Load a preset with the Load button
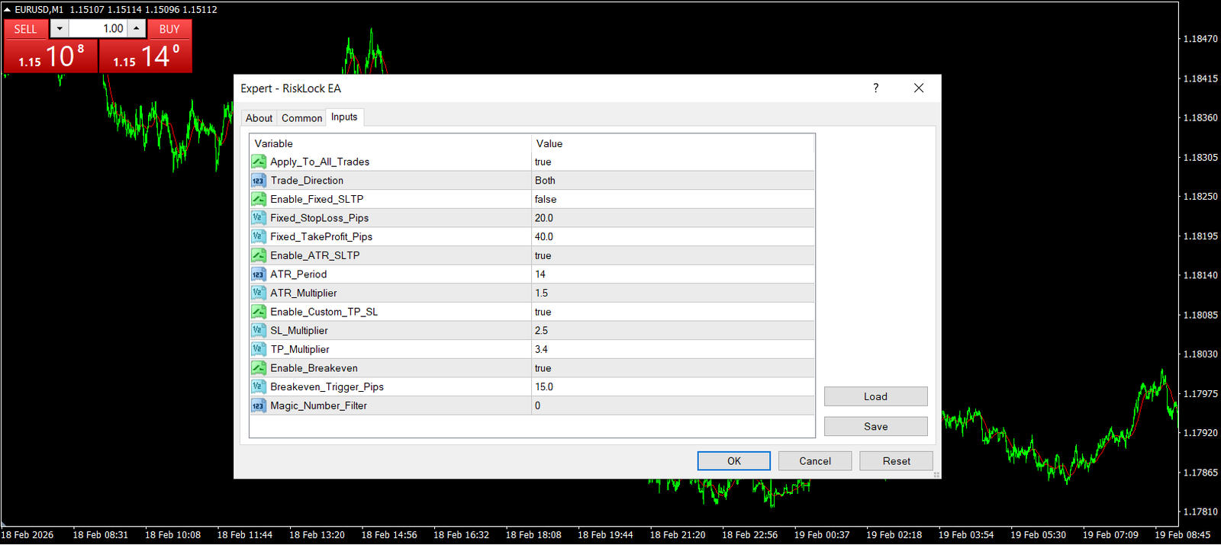Image resolution: width=1221 pixels, height=545 pixels. pyautogui.click(x=876, y=396)
